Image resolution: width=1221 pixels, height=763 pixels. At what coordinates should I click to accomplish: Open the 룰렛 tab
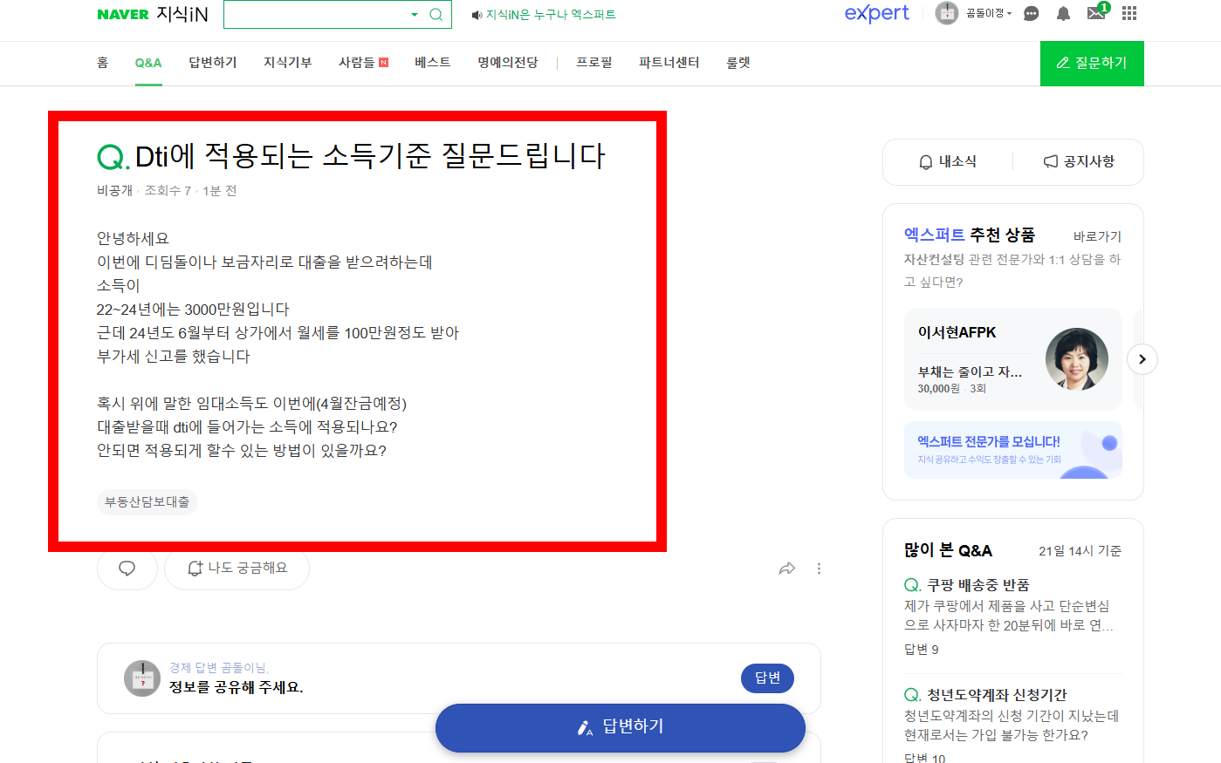[738, 63]
